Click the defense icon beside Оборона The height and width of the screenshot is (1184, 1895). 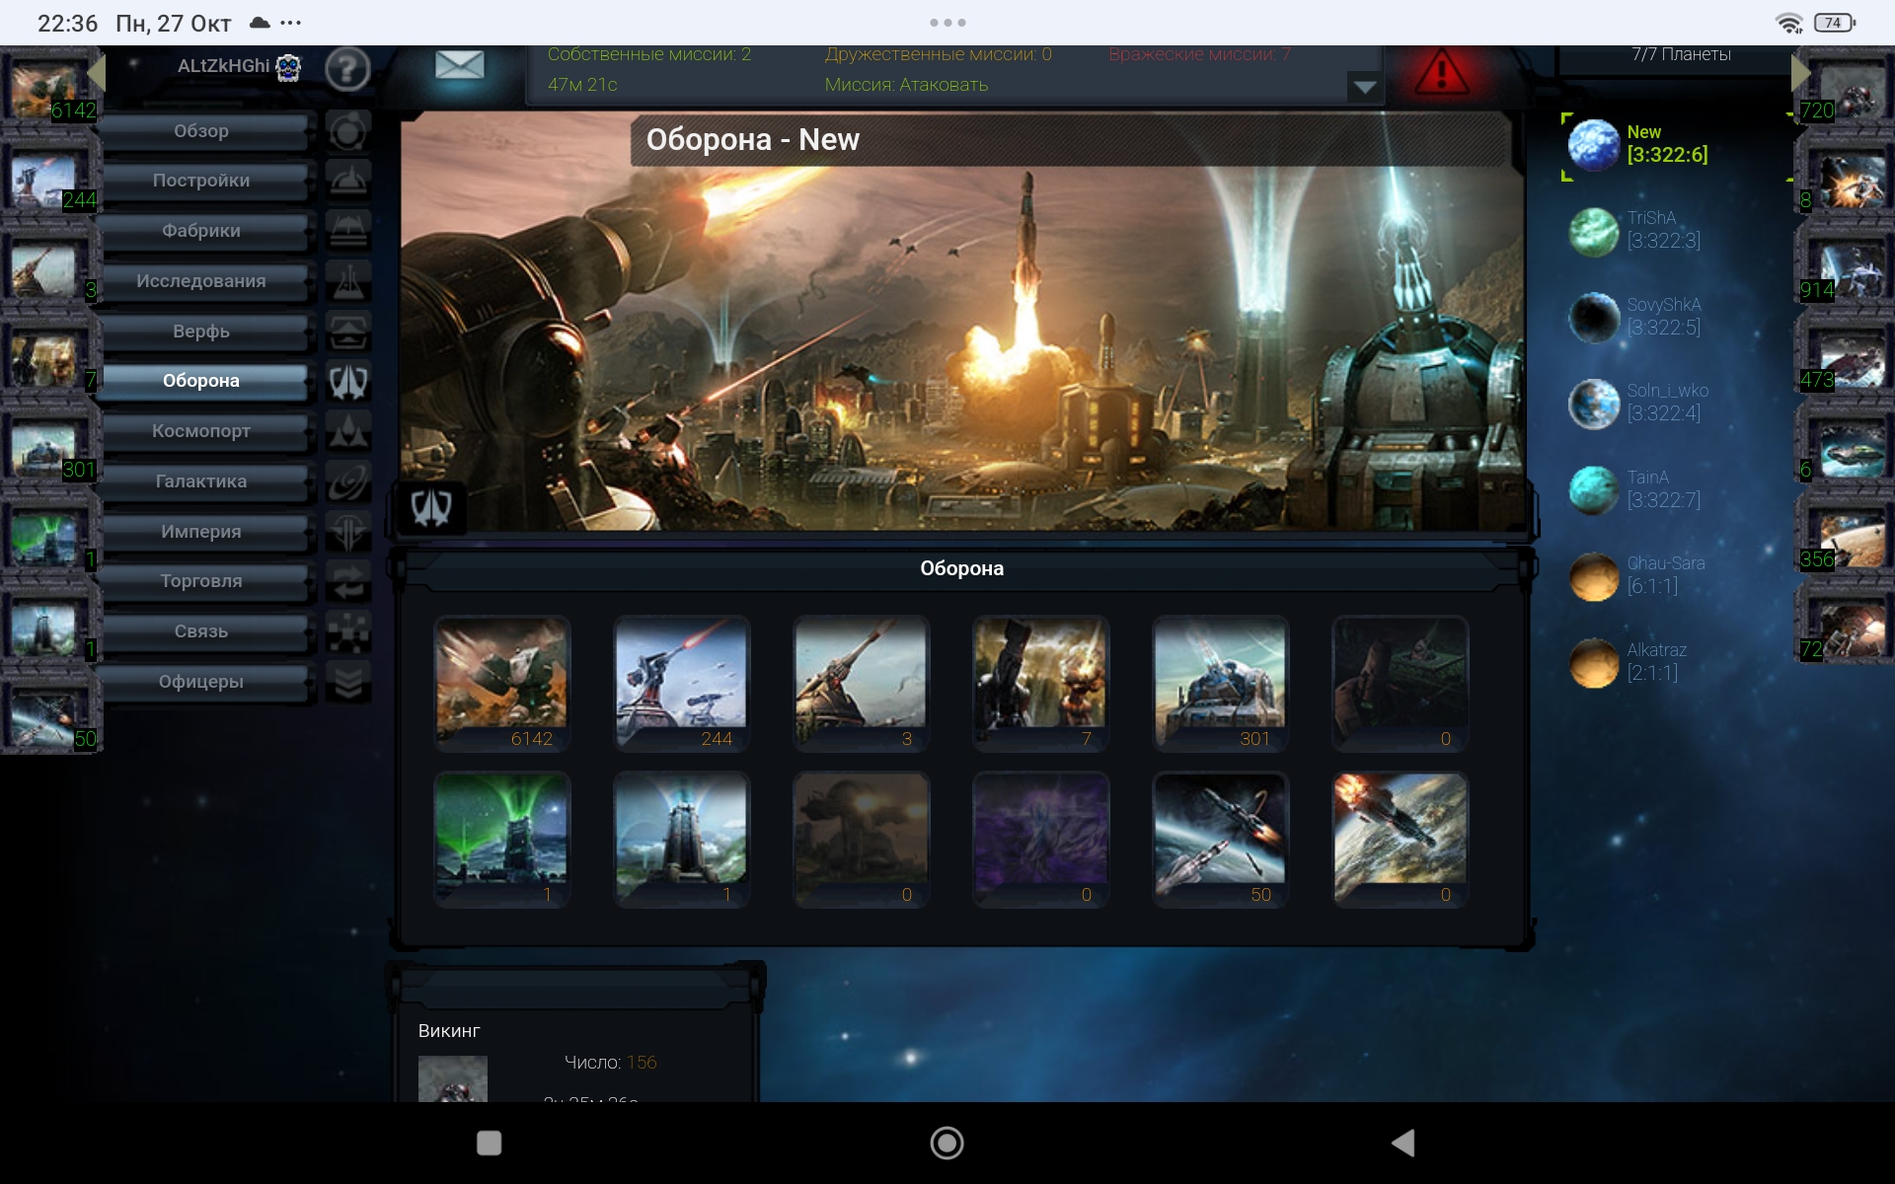click(347, 382)
